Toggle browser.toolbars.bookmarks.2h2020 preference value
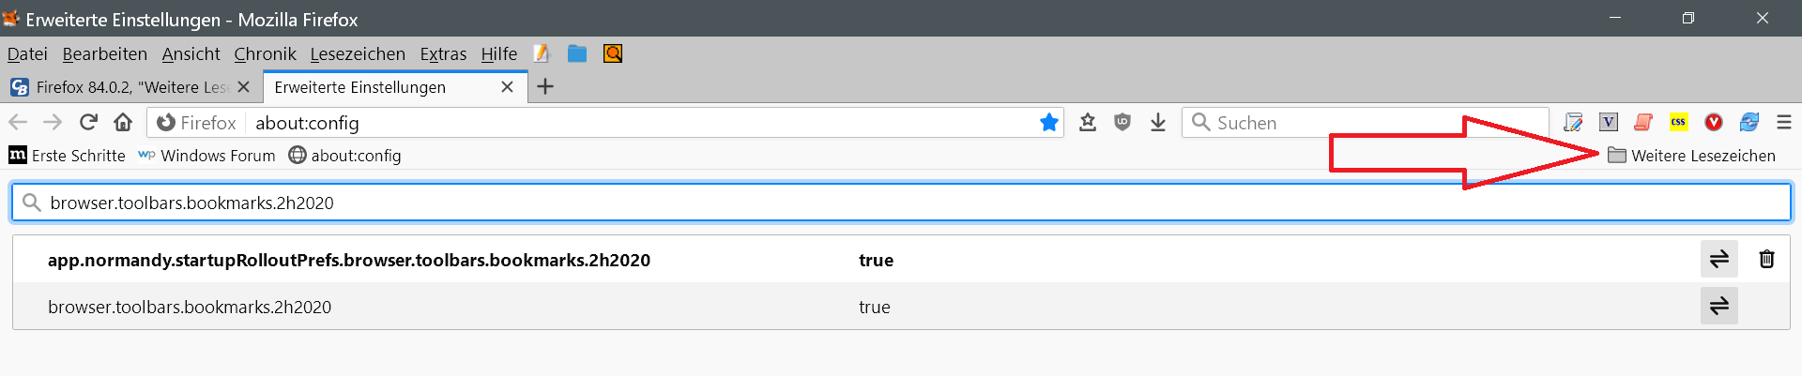This screenshot has width=1802, height=376. pos(1718,307)
